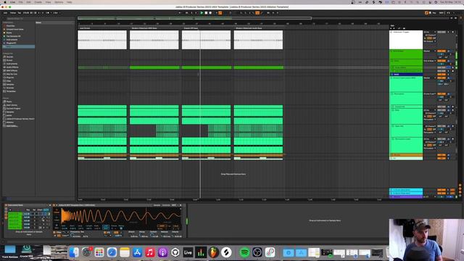The height and width of the screenshot is (261, 464).
Task: Toggle Simpler Filter on/off switch
Action: [x=55, y=232]
